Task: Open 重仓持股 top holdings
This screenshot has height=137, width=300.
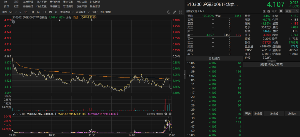Action: click(x=55, y=2)
